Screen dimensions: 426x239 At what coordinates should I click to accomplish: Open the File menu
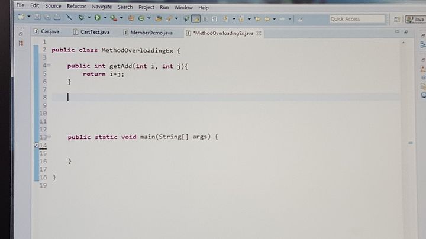(20, 5)
